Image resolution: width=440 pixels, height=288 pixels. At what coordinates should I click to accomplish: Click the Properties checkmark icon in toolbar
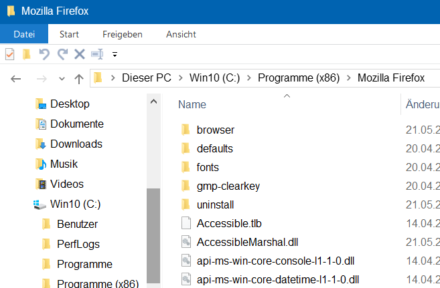9,54
